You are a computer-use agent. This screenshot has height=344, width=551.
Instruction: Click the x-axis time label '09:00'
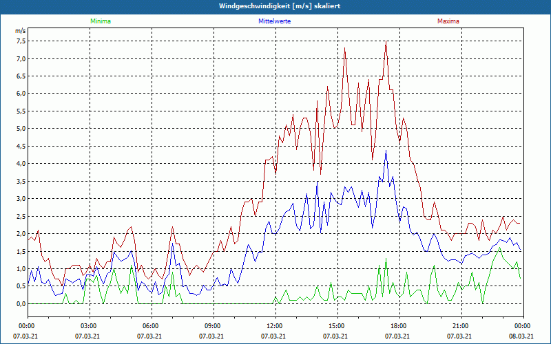click(x=212, y=326)
